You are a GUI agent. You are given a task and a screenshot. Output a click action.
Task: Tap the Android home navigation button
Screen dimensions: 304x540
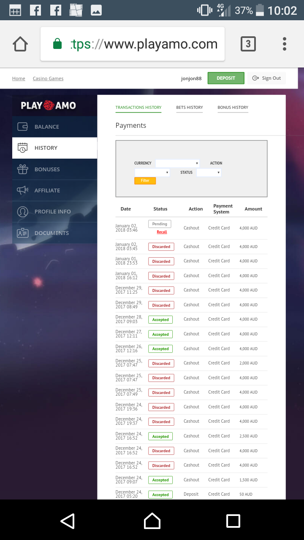click(152, 521)
